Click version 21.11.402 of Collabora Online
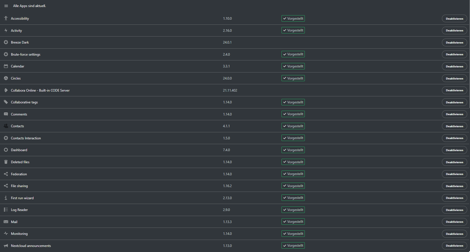Screen dimensions: 470x252 pyautogui.click(x=230, y=90)
